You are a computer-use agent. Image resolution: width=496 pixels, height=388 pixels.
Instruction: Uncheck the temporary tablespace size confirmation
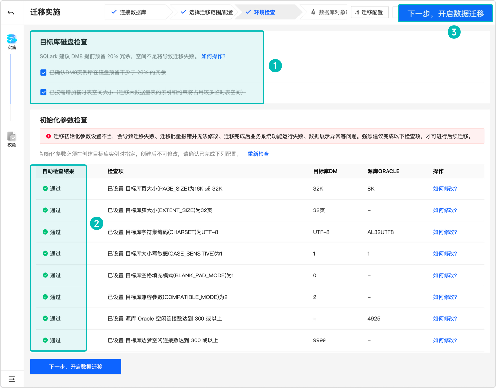tap(43, 92)
